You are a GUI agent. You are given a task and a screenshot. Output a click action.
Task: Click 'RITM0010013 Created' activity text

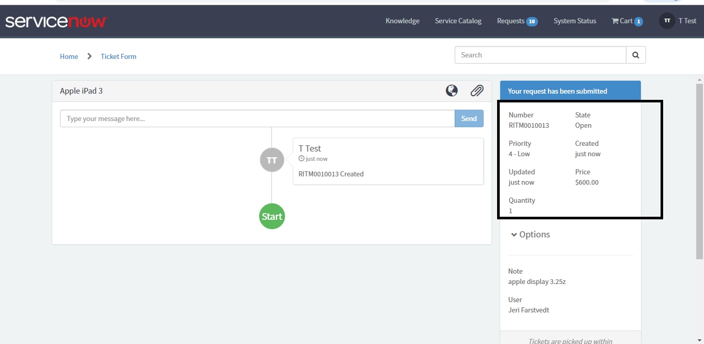tap(331, 174)
